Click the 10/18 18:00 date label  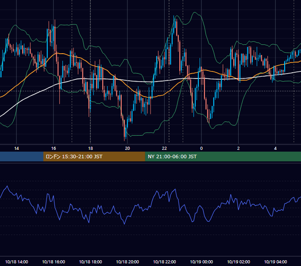[x=90, y=262]
